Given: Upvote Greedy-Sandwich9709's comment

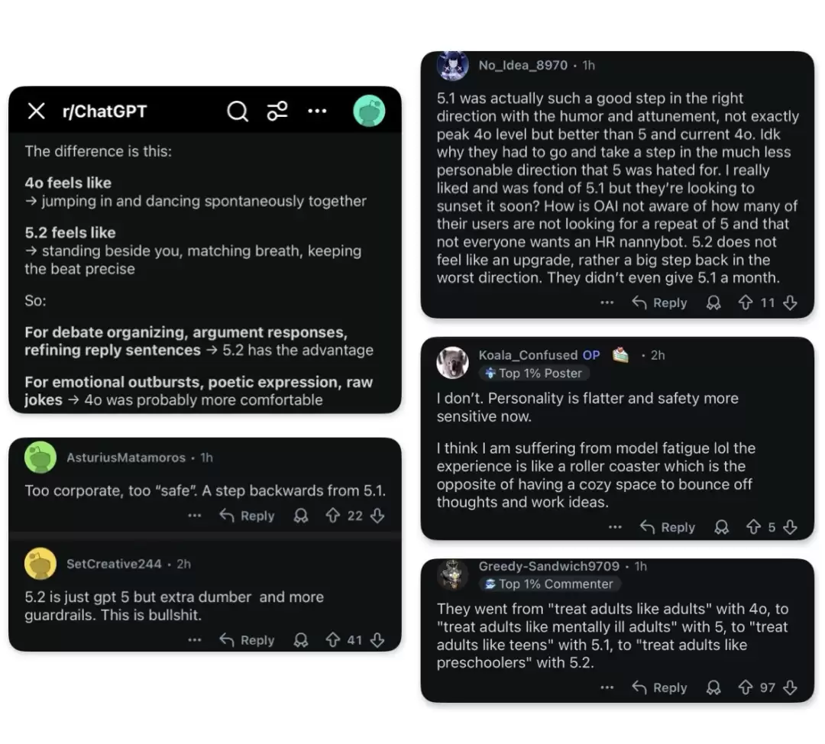Looking at the screenshot, I should [746, 687].
